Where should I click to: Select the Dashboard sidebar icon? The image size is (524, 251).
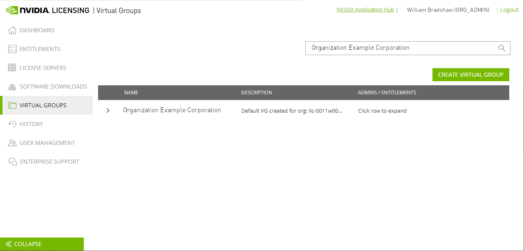click(x=11, y=30)
